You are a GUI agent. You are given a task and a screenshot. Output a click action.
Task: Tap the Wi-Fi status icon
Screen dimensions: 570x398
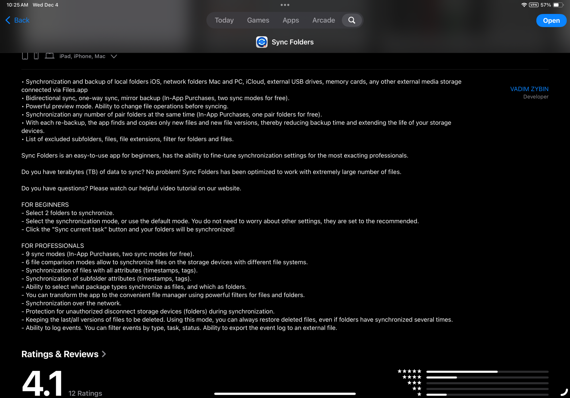coord(524,5)
